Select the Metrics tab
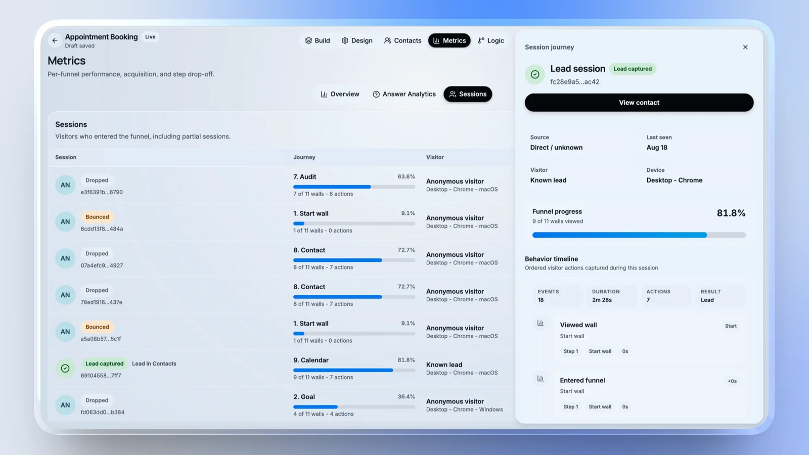 tap(450, 40)
